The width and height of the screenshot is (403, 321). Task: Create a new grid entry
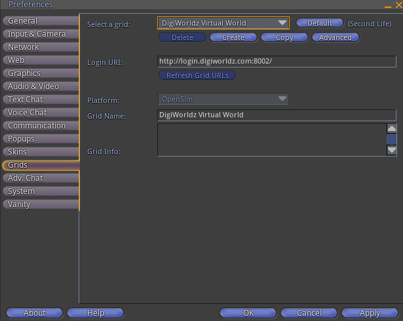pos(233,37)
